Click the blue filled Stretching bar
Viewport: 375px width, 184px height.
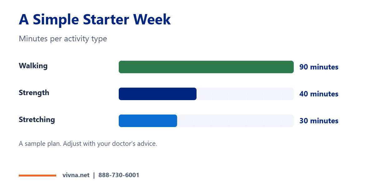pyautogui.click(x=148, y=121)
